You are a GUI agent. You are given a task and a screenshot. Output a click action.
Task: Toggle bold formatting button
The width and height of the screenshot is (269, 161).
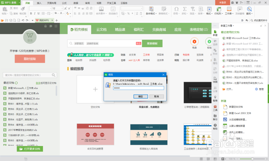tap(31, 13)
